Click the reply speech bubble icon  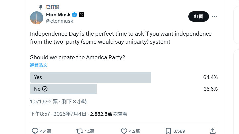coord(35,131)
